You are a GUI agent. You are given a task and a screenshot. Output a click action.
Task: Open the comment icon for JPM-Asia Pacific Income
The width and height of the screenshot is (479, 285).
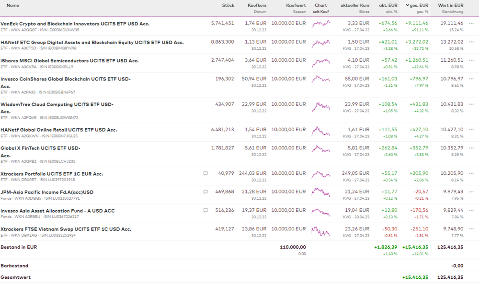205,192
